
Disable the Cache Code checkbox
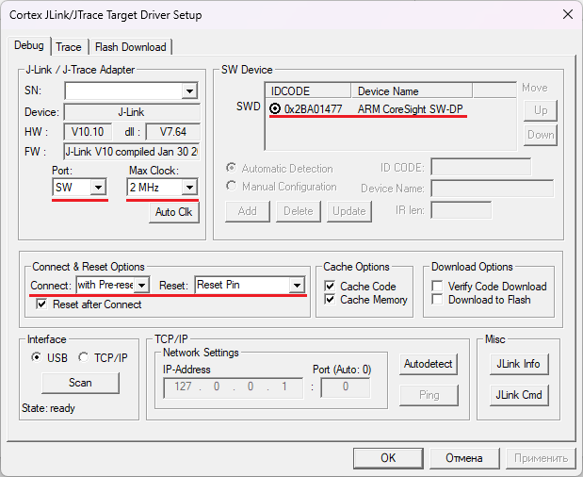pos(330,287)
